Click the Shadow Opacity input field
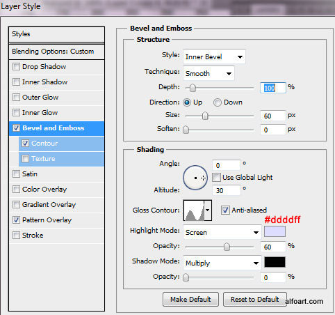The width and height of the screenshot is (335, 315). click(273, 277)
